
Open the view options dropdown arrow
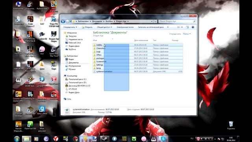(x=182, y=27)
